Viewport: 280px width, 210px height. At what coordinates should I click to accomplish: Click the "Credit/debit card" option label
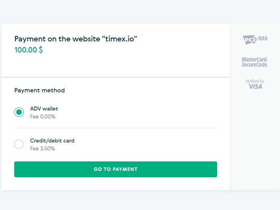click(52, 141)
